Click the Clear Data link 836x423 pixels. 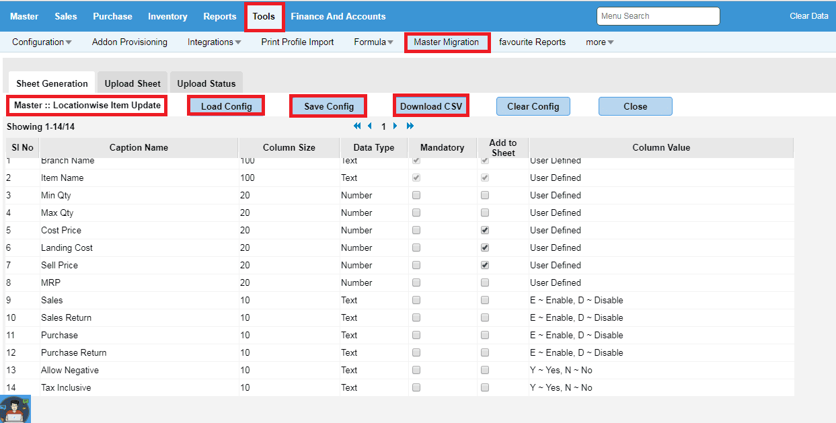[809, 16]
